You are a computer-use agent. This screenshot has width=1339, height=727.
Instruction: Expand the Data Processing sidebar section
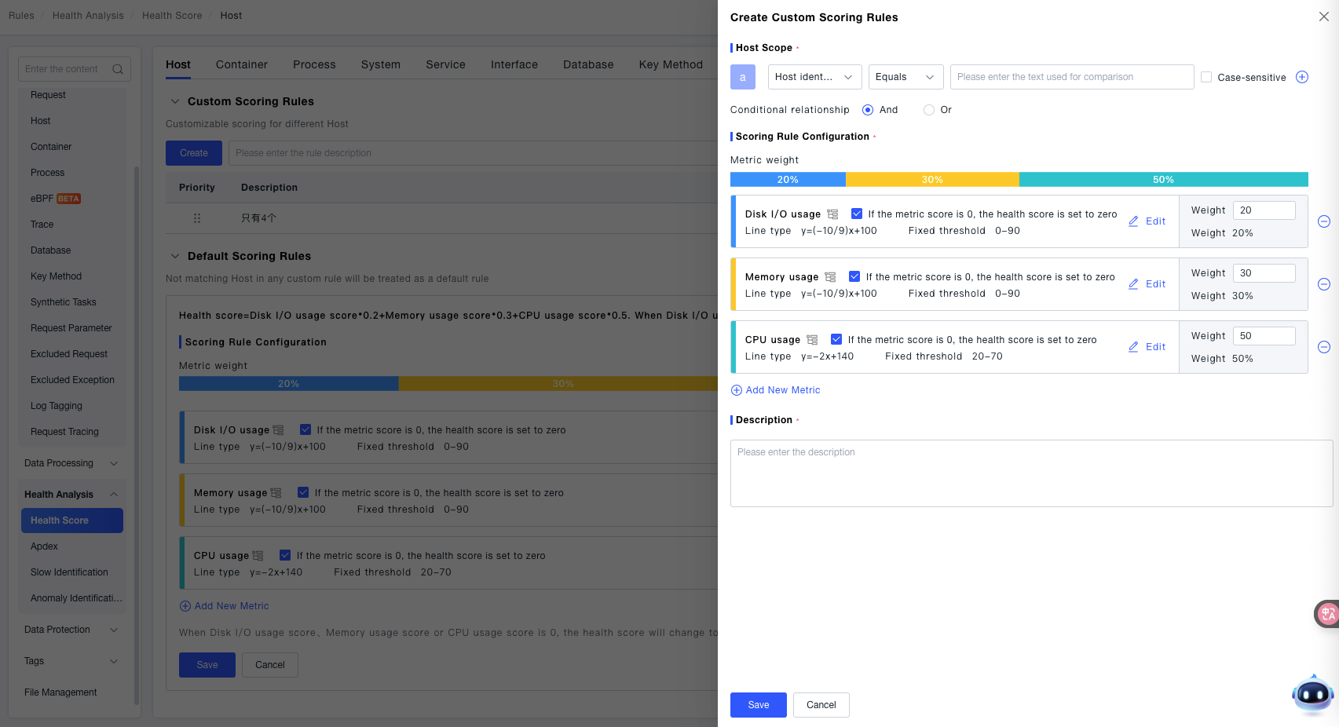71,463
